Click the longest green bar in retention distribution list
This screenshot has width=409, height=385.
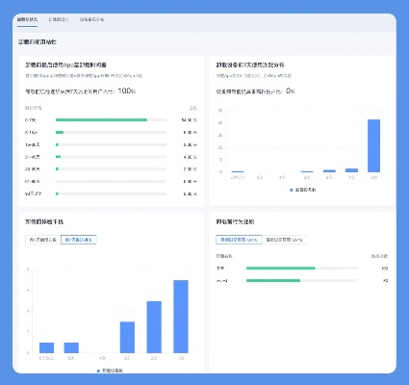pyautogui.click(x=101, y=120)
